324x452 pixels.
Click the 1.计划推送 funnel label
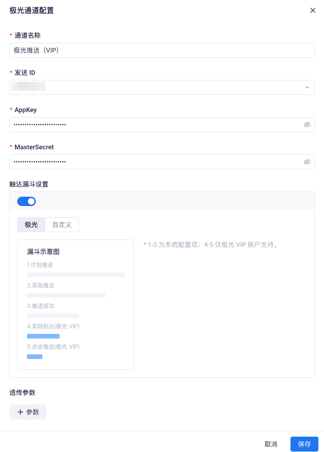(40, 265)
